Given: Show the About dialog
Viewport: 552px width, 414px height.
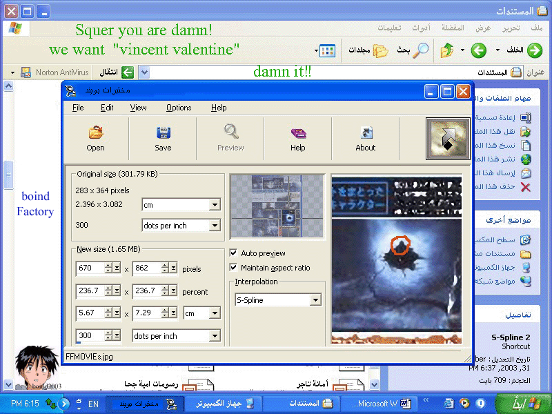Looking at the screenshot, I should click(x=366, y=139).
